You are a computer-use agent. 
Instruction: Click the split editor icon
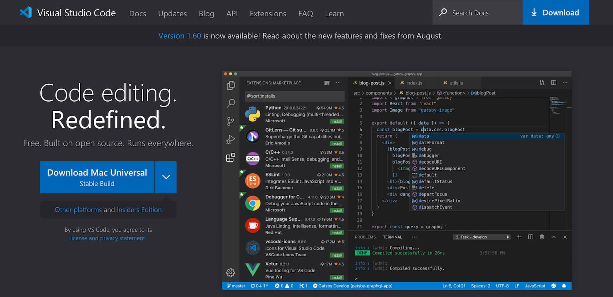(x=554, y=83)
